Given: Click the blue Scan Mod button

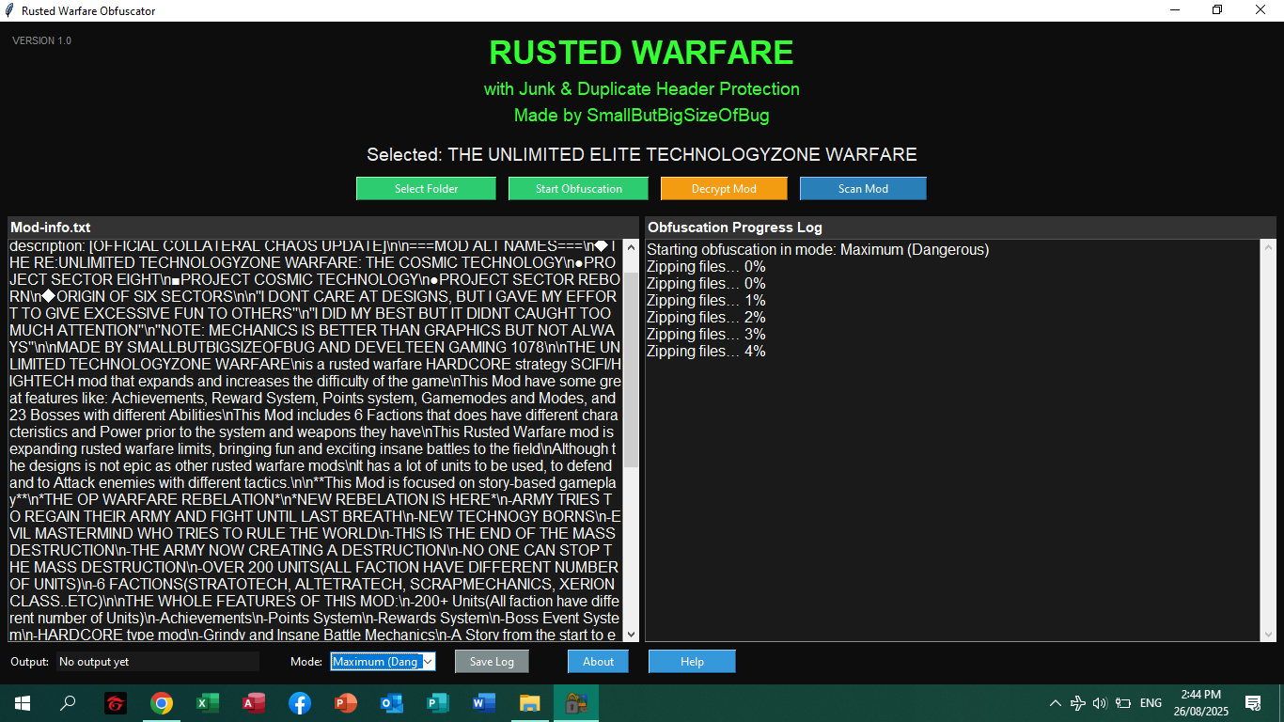Looking at the screenshot, I should pos(863,189).
